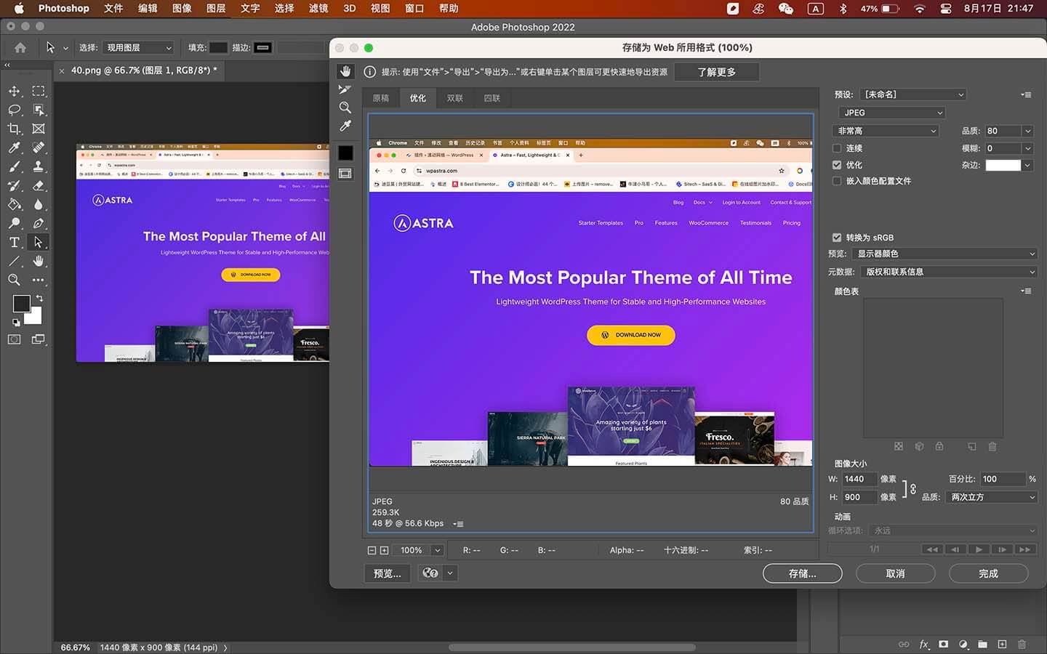Open the 元数据 版权和联系信息 dropdown
Viewport: 1047px width, 654px height.
pos(949,272)
